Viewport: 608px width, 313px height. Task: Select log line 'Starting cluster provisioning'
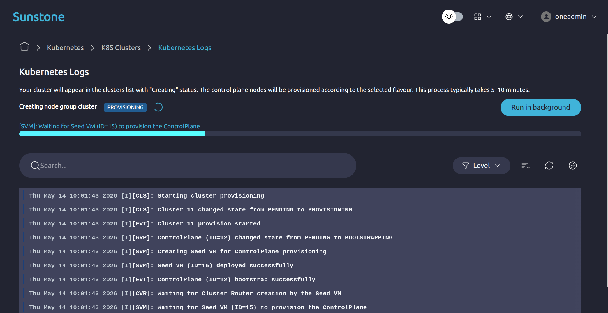(300, 196)
